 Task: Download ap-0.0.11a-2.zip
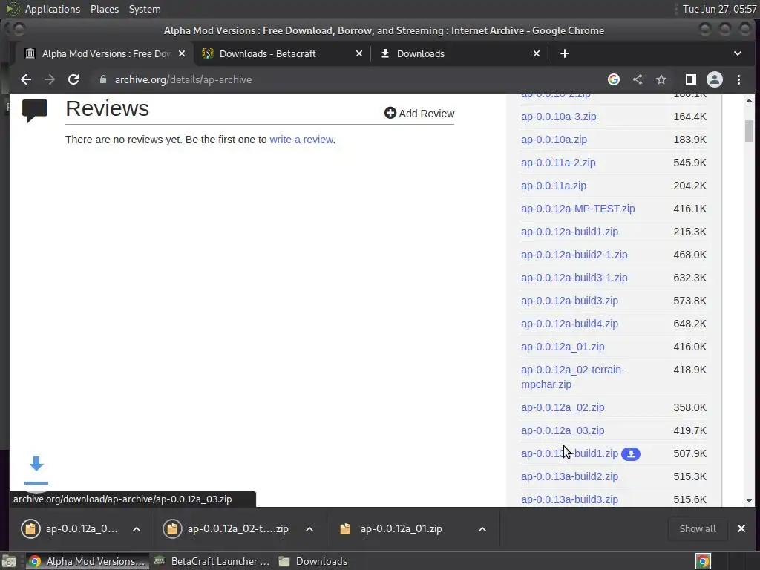[x=558, y=163]
